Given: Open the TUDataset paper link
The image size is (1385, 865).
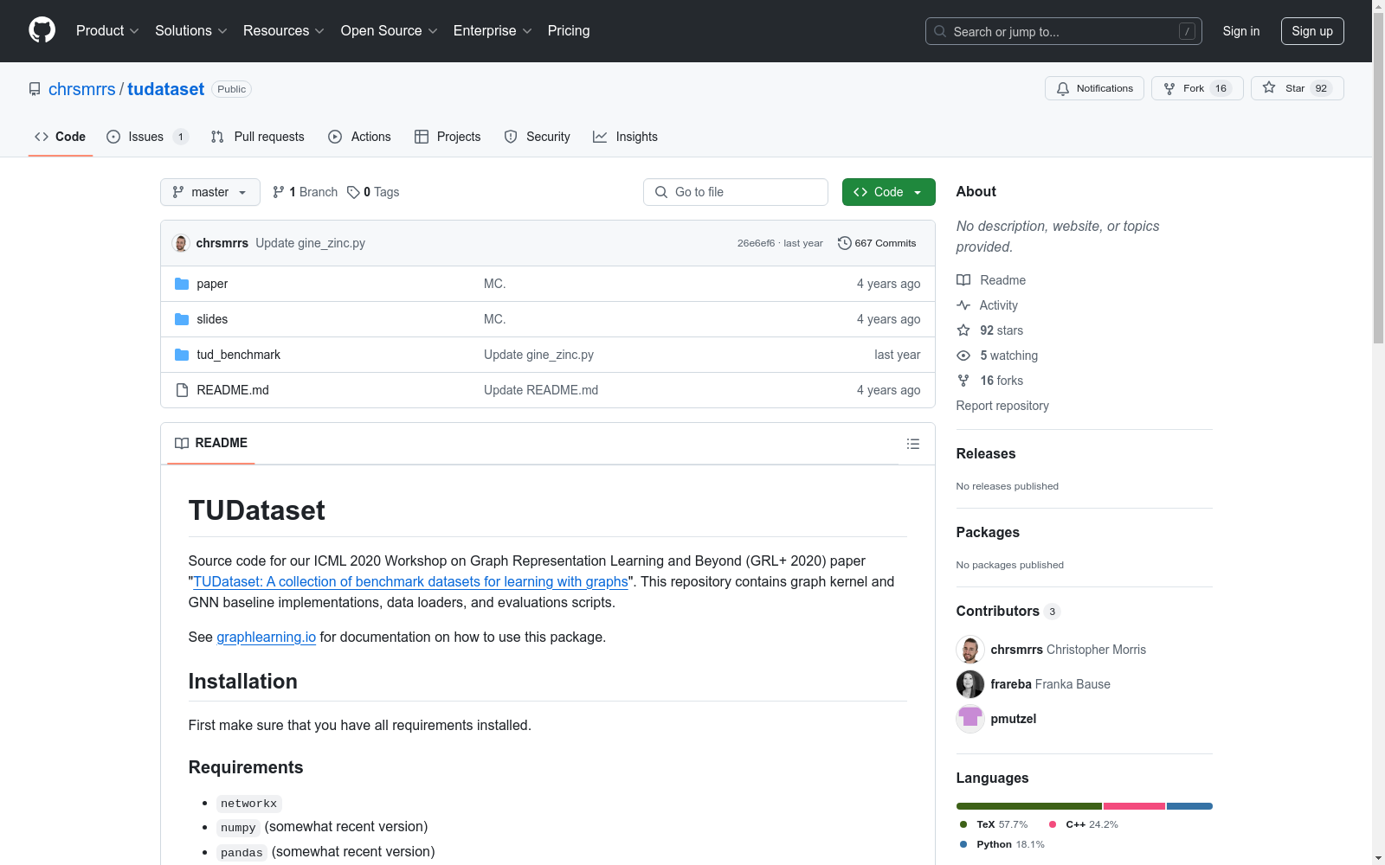Looking at the screenshot, I should coord(410,581).
